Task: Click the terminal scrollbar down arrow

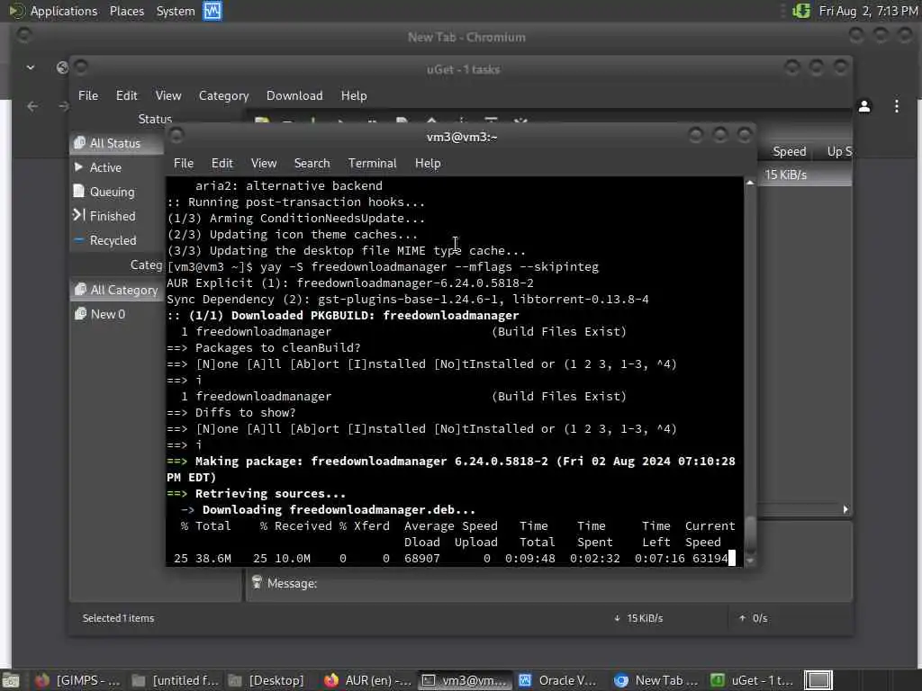Action: (750, 561)
